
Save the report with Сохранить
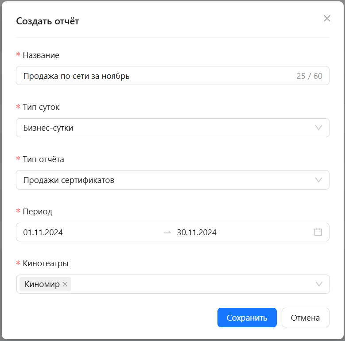[247, 318]
